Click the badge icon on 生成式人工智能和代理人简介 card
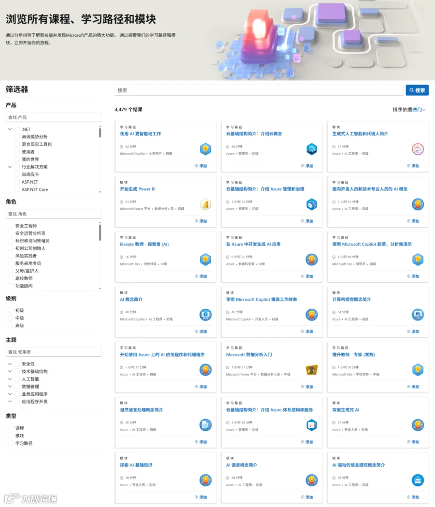This screenshot has width=435, height=507. click(x=418, y=149)
